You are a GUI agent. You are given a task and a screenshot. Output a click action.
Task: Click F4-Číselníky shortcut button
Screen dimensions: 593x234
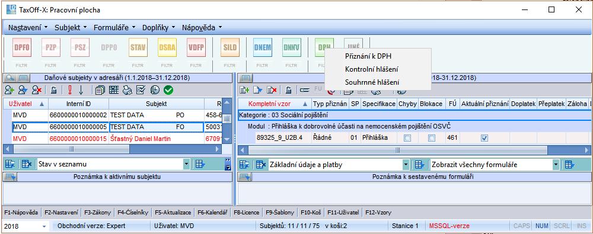pyautogui.click(x=132, y=213)
